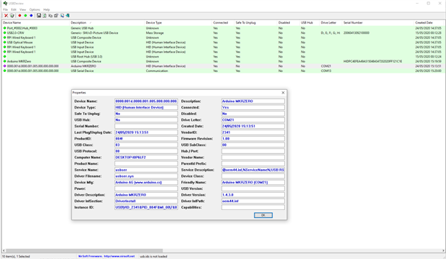The height and width of the screenshot is (259, 446).
Task: Click the Driver Version field showing 1.4.3.0
Action: [253, 195]
